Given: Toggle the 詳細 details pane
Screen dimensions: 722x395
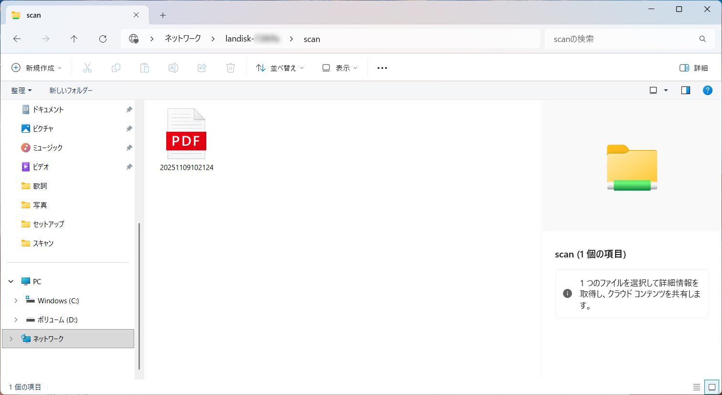Looking at the screenshot, I should [x=694, y=67].
